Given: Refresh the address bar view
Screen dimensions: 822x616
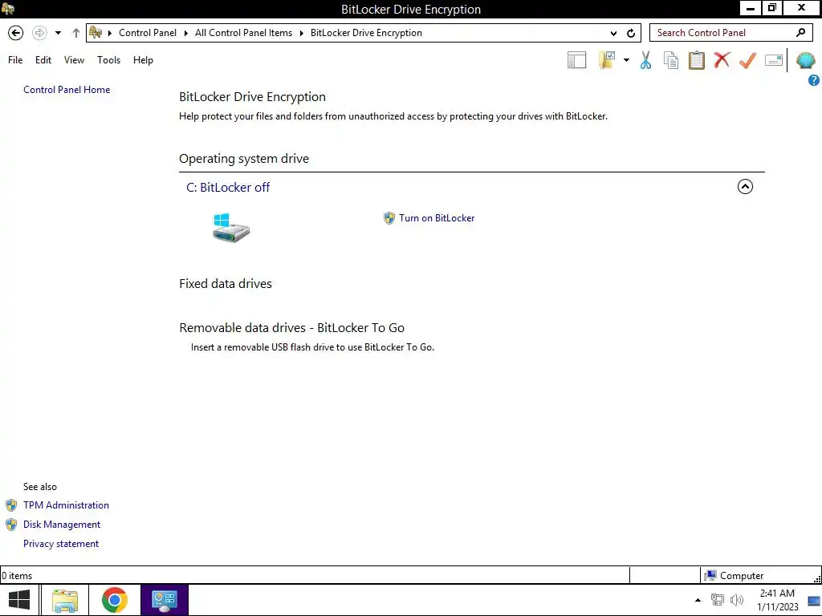Looking at the screenshot, I should [631, 33].
